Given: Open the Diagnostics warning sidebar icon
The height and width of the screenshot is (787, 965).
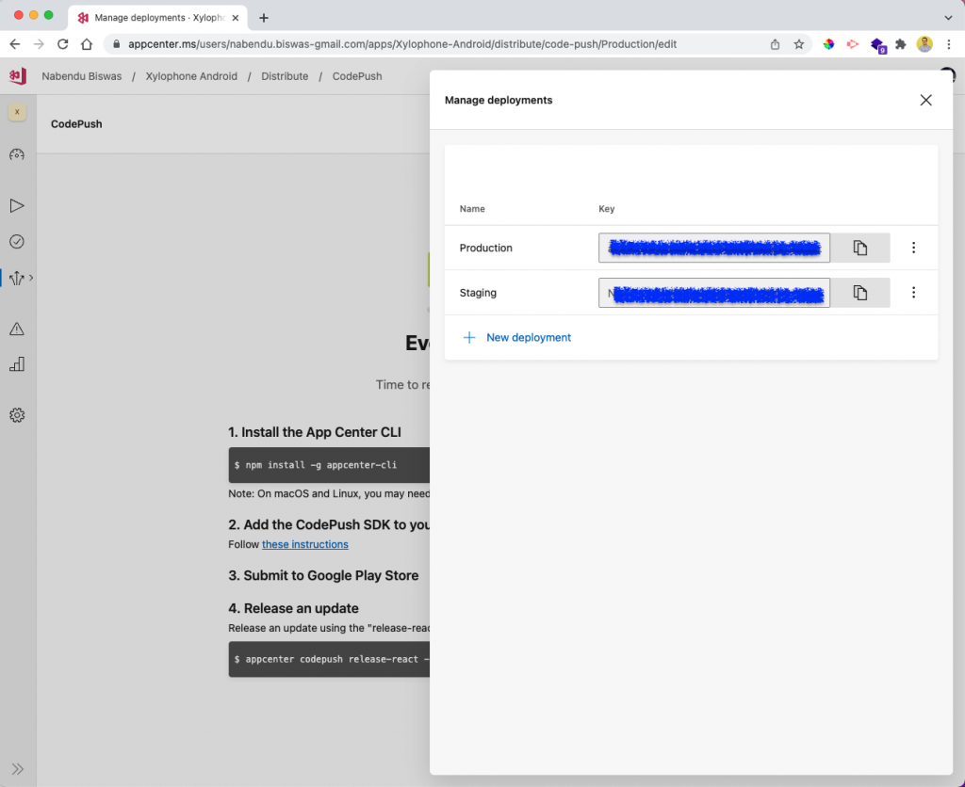Looking at the screenshot, I should click(x=17, y=329).
